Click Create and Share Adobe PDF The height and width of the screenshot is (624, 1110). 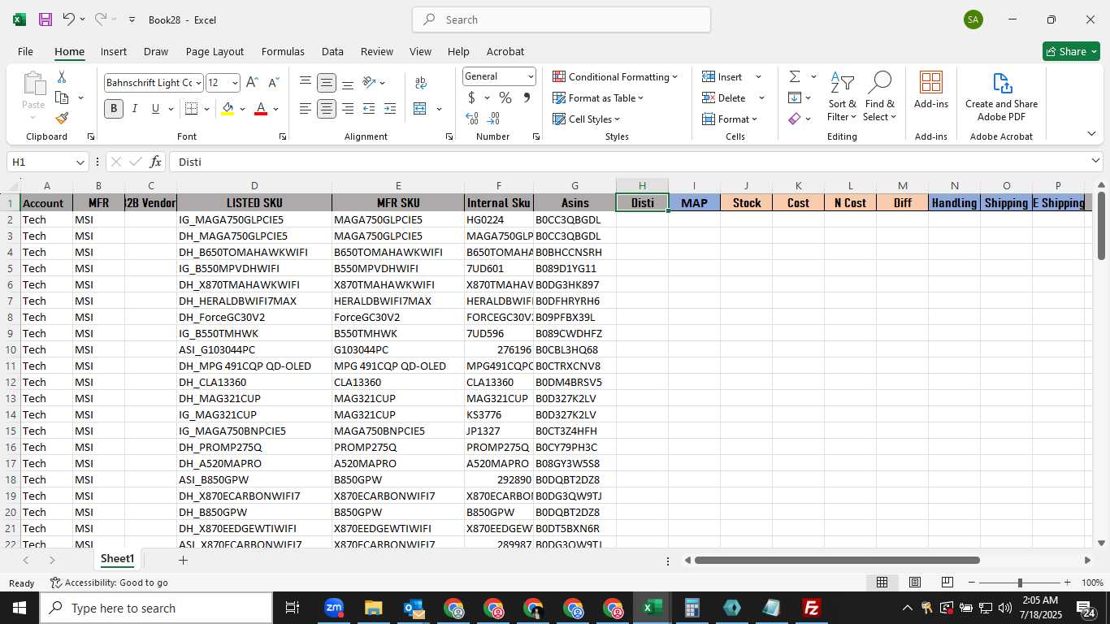click(x=1001, y=97)
